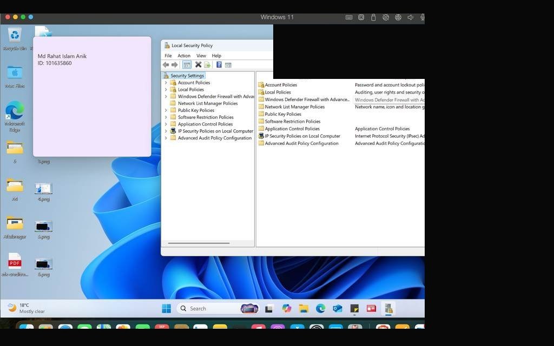This screenshot has height=346, width=554.
Task: Click the Show/Hide Action Pane toolbar icon
Action: coord(228,65)
